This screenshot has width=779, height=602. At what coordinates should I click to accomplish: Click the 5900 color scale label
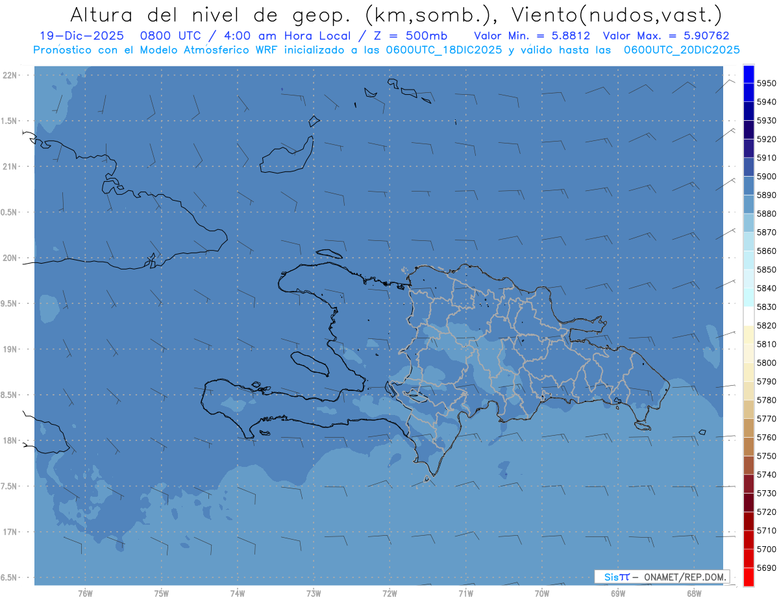[766, 177]
